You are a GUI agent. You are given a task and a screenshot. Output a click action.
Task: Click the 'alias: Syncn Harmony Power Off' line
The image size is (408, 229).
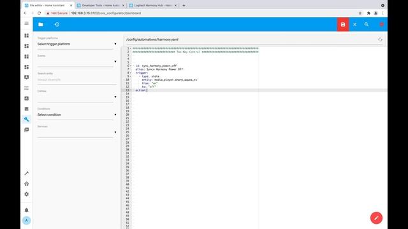point(159,69)
